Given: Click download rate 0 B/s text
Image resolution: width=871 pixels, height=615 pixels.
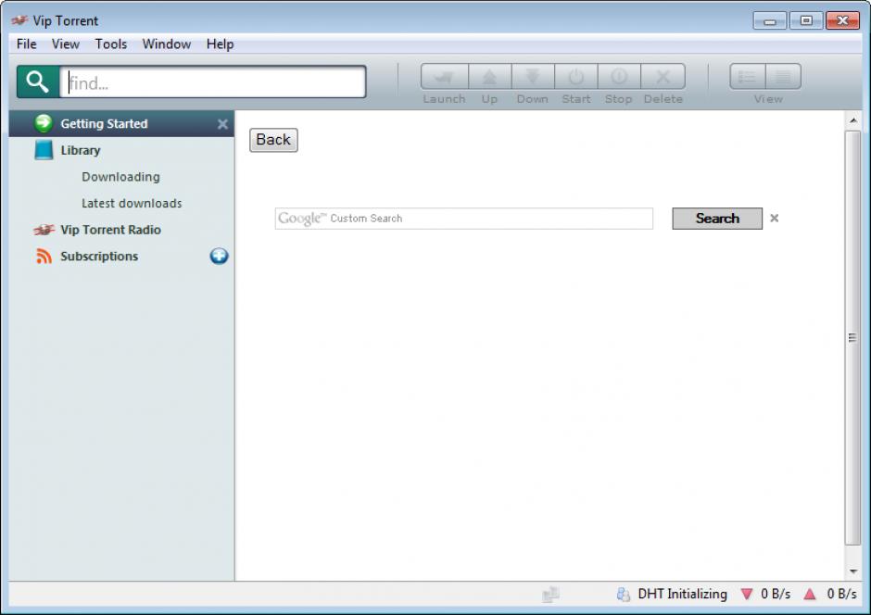Looking at the screenshot, I should [x=776, y=594].
